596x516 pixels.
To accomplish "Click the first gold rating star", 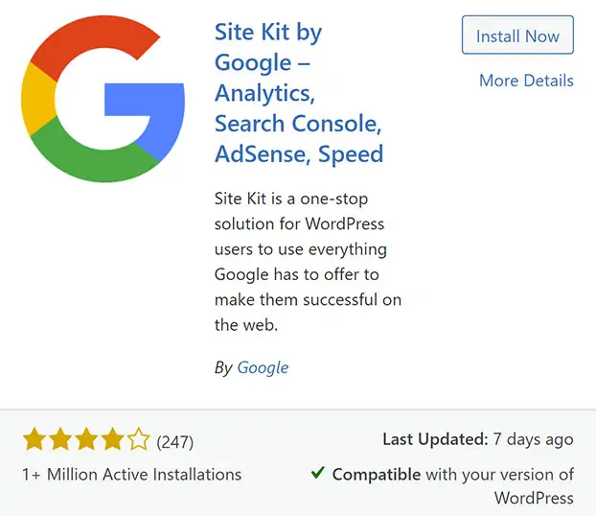I will pos(34,441).
